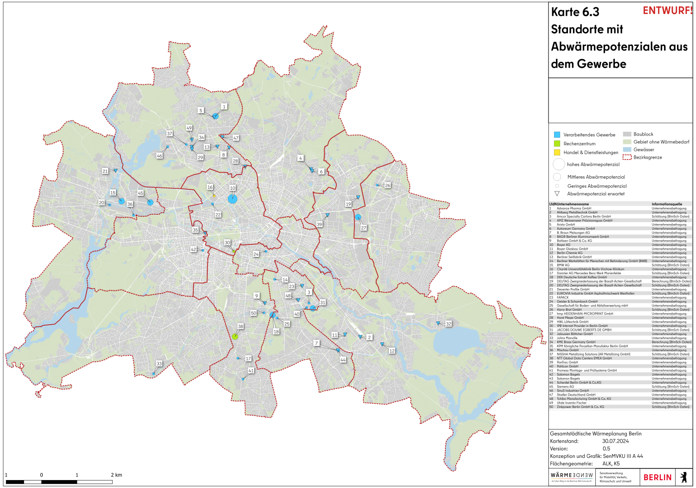This screenshot has width=696, height=488.
Task: Click the grey 'Baublock' legend swatch
Action: tap(627, 134)
